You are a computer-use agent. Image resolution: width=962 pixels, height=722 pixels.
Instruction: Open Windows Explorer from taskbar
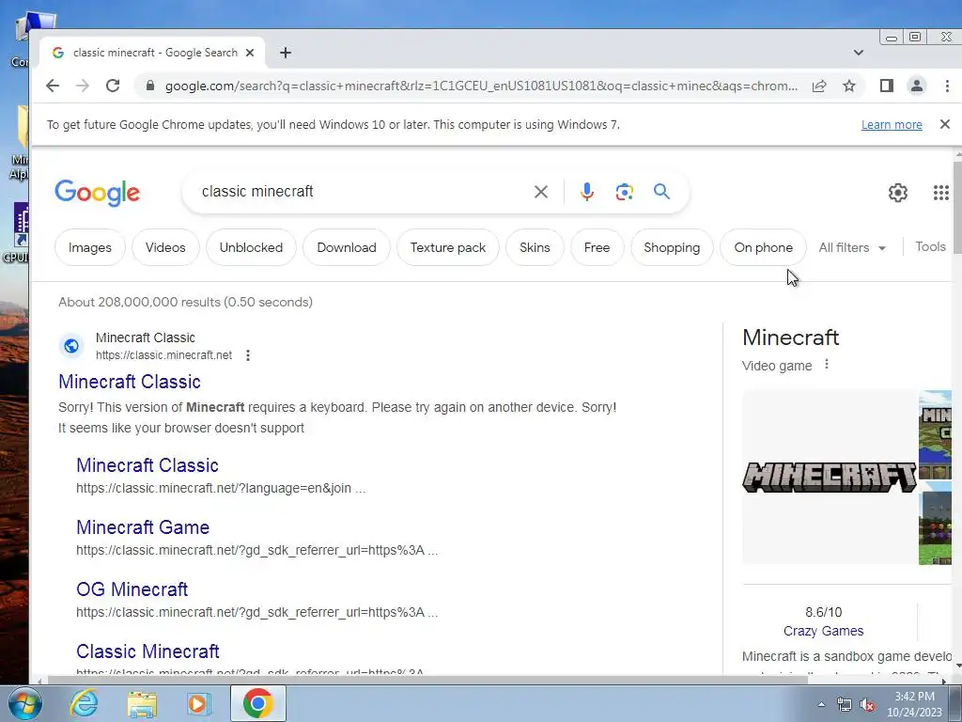tap(142, 703)
